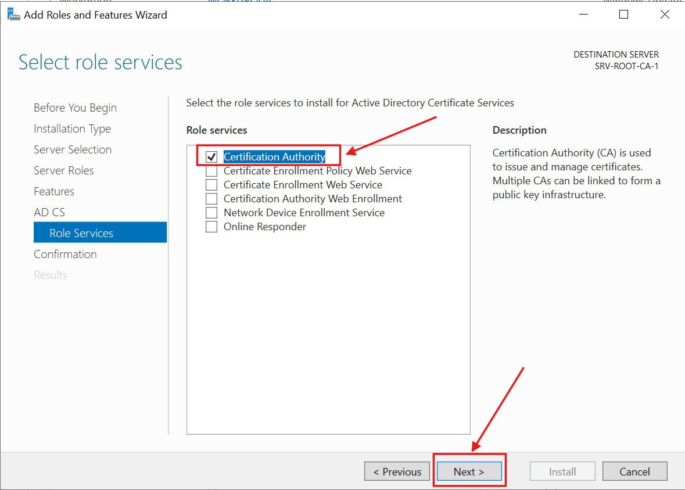685x490 pixels.
Task: Click the Previous button
Action: click(397, 471)
